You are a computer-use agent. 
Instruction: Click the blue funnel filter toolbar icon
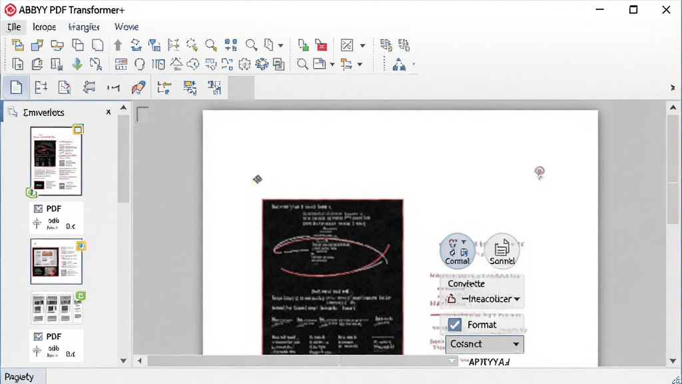tap(155, 45)
